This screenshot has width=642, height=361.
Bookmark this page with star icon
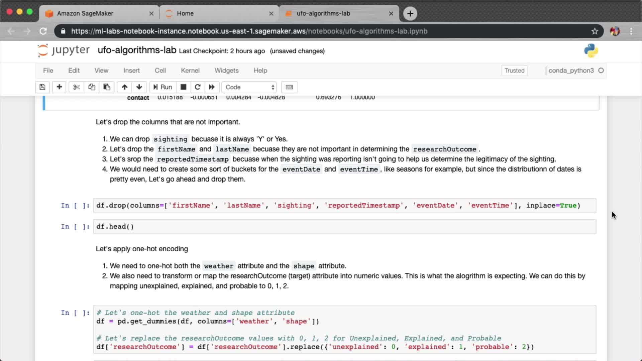pos(595,31)
